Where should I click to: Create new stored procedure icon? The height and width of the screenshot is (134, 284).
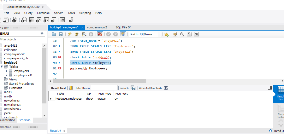pos(46,20)
